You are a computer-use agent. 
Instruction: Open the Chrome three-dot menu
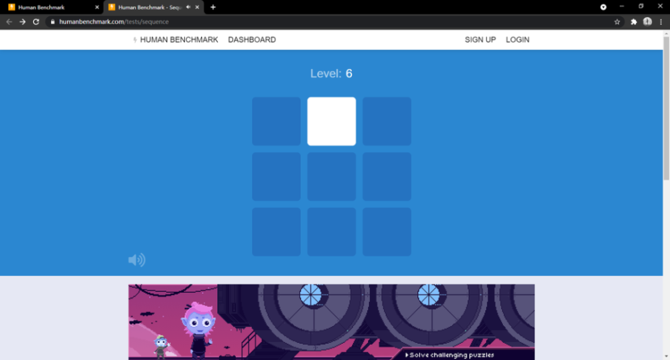point(661,22)
